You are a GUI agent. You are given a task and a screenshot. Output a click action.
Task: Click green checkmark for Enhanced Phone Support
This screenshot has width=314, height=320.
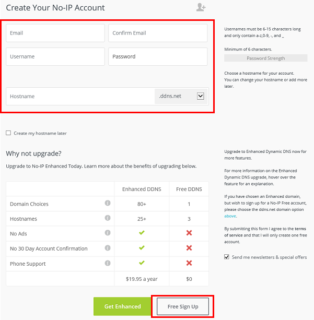tap(142, 263)
